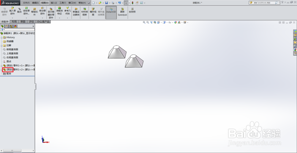Click 显示隐藏的零部件 tool
The image size is (297, 153).
[x=51, y=13]
